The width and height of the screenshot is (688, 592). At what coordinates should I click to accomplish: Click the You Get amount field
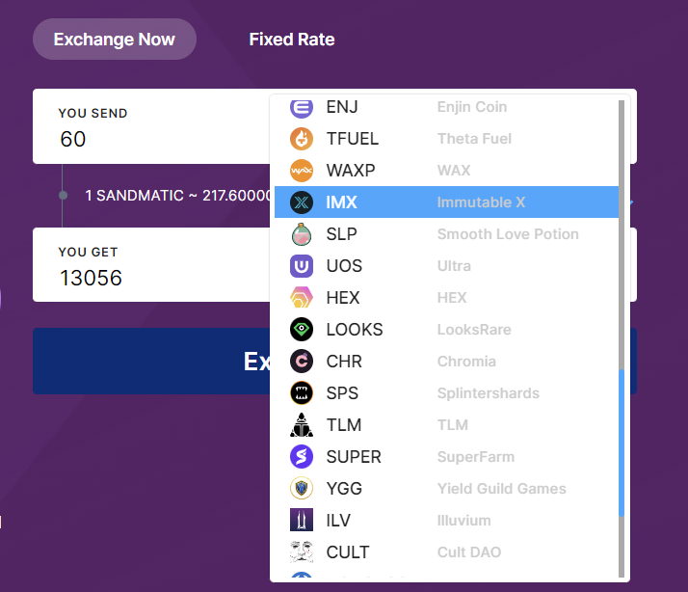(151, 265)
